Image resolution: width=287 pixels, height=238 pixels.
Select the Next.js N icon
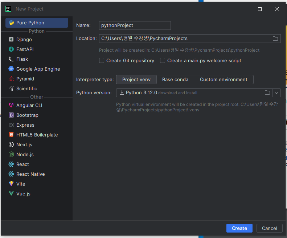[x=11, y=144]
